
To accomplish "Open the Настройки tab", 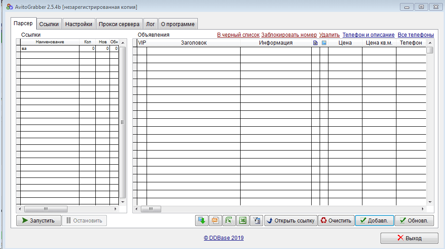I will pyautogui.click(x=79, y=24).
